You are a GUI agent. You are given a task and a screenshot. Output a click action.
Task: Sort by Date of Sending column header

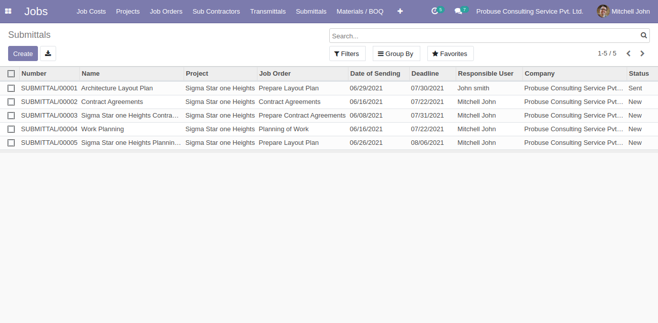(x=379, y=74)
